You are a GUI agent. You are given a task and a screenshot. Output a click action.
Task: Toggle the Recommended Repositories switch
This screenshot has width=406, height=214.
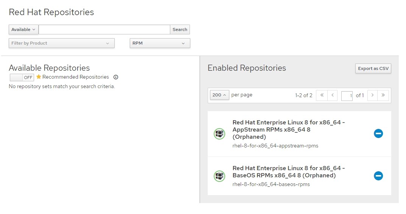click(x=22, y=78)
